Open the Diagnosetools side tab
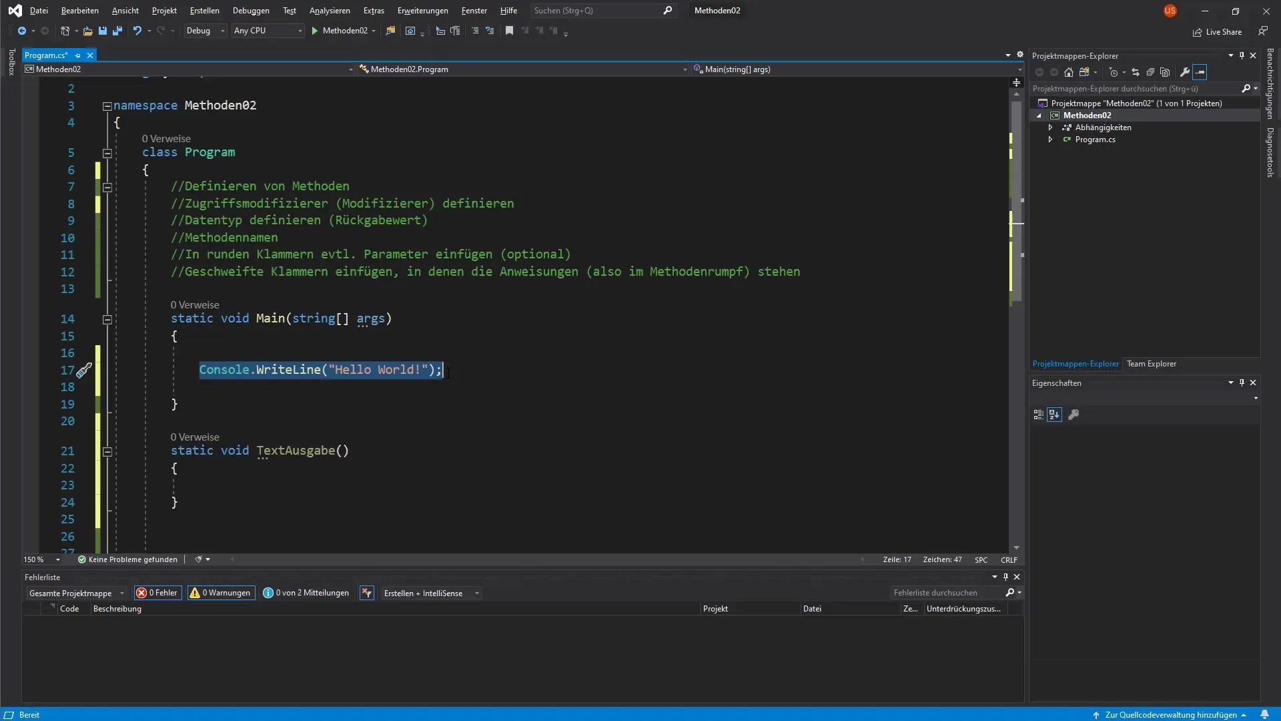Image resolution: width=1281 pixels, height=721 pixels. pyautogui.click(x=1270, y=152)
